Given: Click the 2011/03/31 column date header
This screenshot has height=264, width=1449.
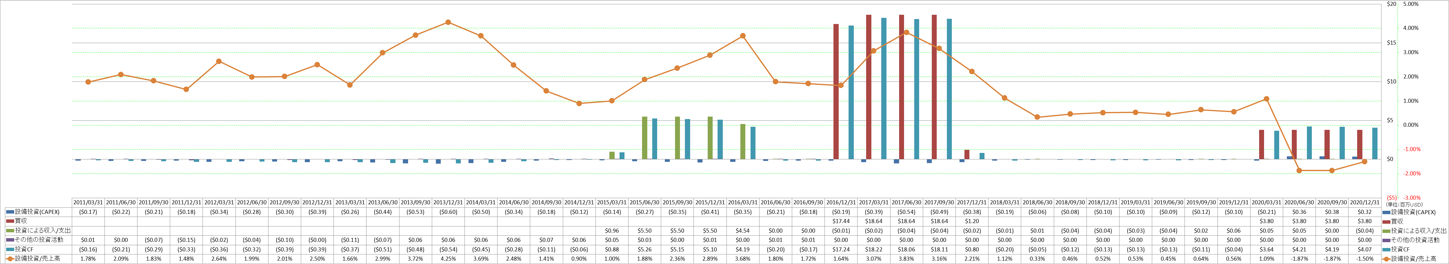Looking at the screenshot, I should (x=88, y=203).
